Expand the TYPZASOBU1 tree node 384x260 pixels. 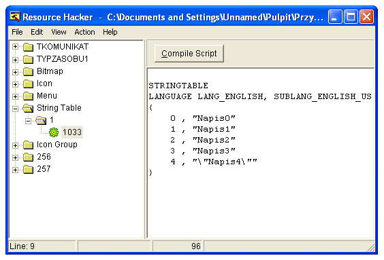point(15,60)
